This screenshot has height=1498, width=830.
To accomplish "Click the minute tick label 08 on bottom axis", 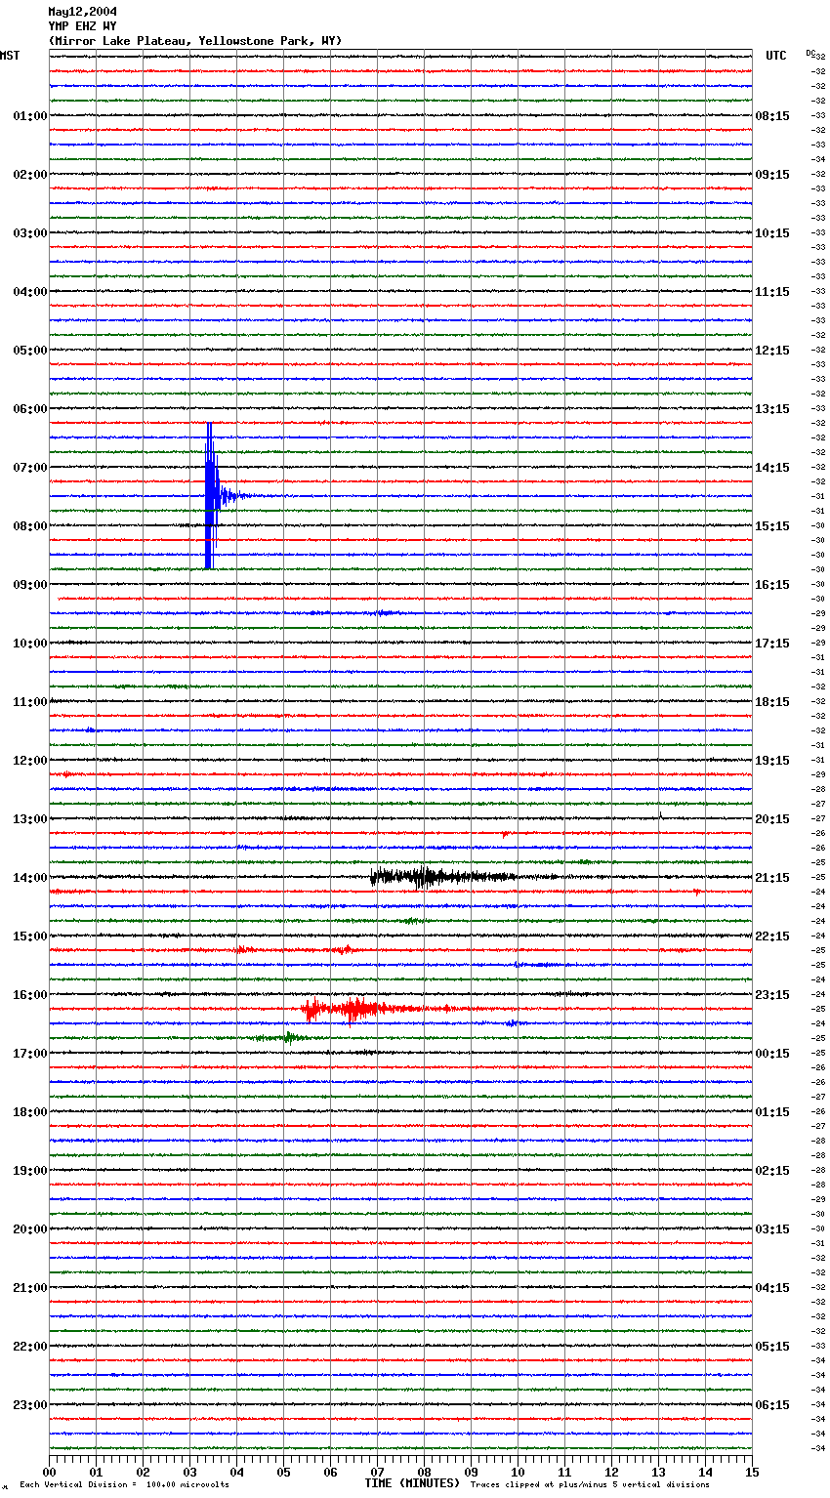I will tap(424, 1472).
